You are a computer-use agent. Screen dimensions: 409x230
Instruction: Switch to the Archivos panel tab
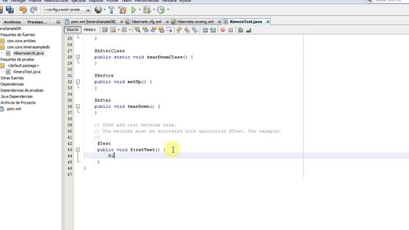click(x=12, y=22)
